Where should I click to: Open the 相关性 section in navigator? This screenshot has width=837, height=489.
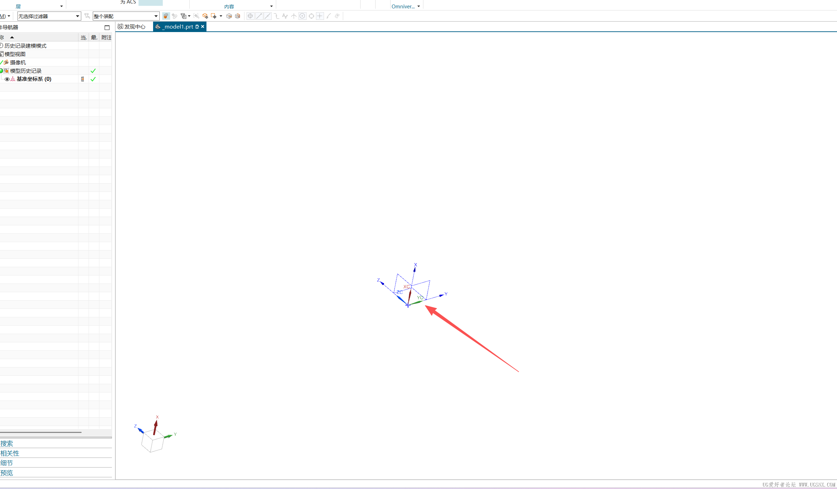pos(10,453)
